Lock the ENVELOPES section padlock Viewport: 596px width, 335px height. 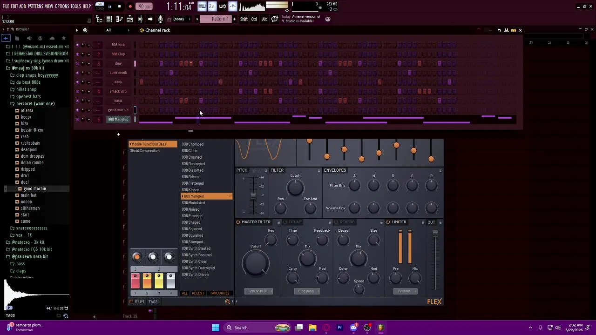pyautogui.click(x=440, y=171)
